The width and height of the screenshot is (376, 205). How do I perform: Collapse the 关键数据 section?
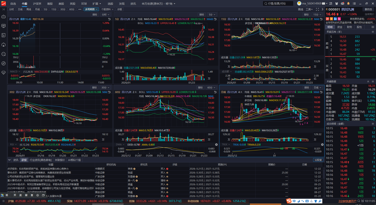(368, 82)
